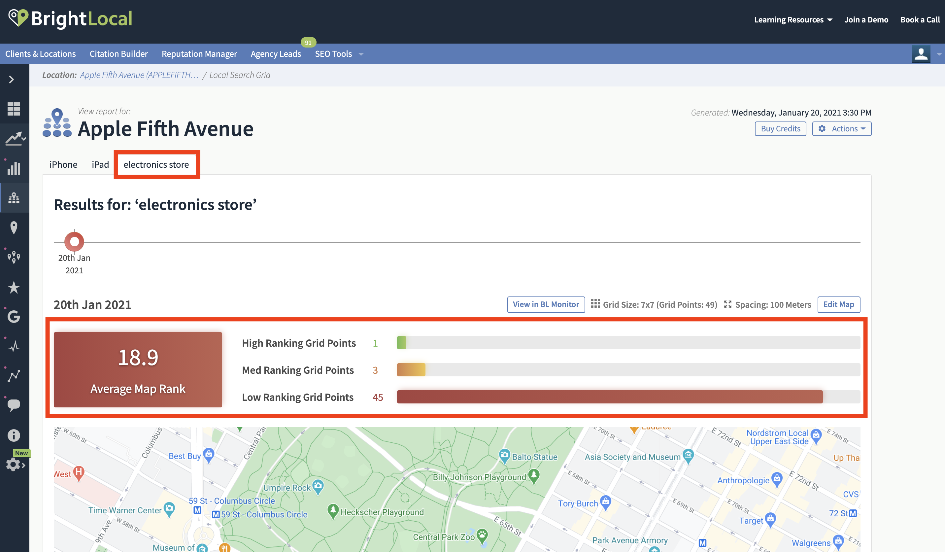The image size is (945, 552).
Task: Open the multiple map pins sidebar icon
Action: (14, 257)
